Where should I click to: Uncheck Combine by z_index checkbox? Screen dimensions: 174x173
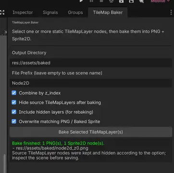[14, 93]
